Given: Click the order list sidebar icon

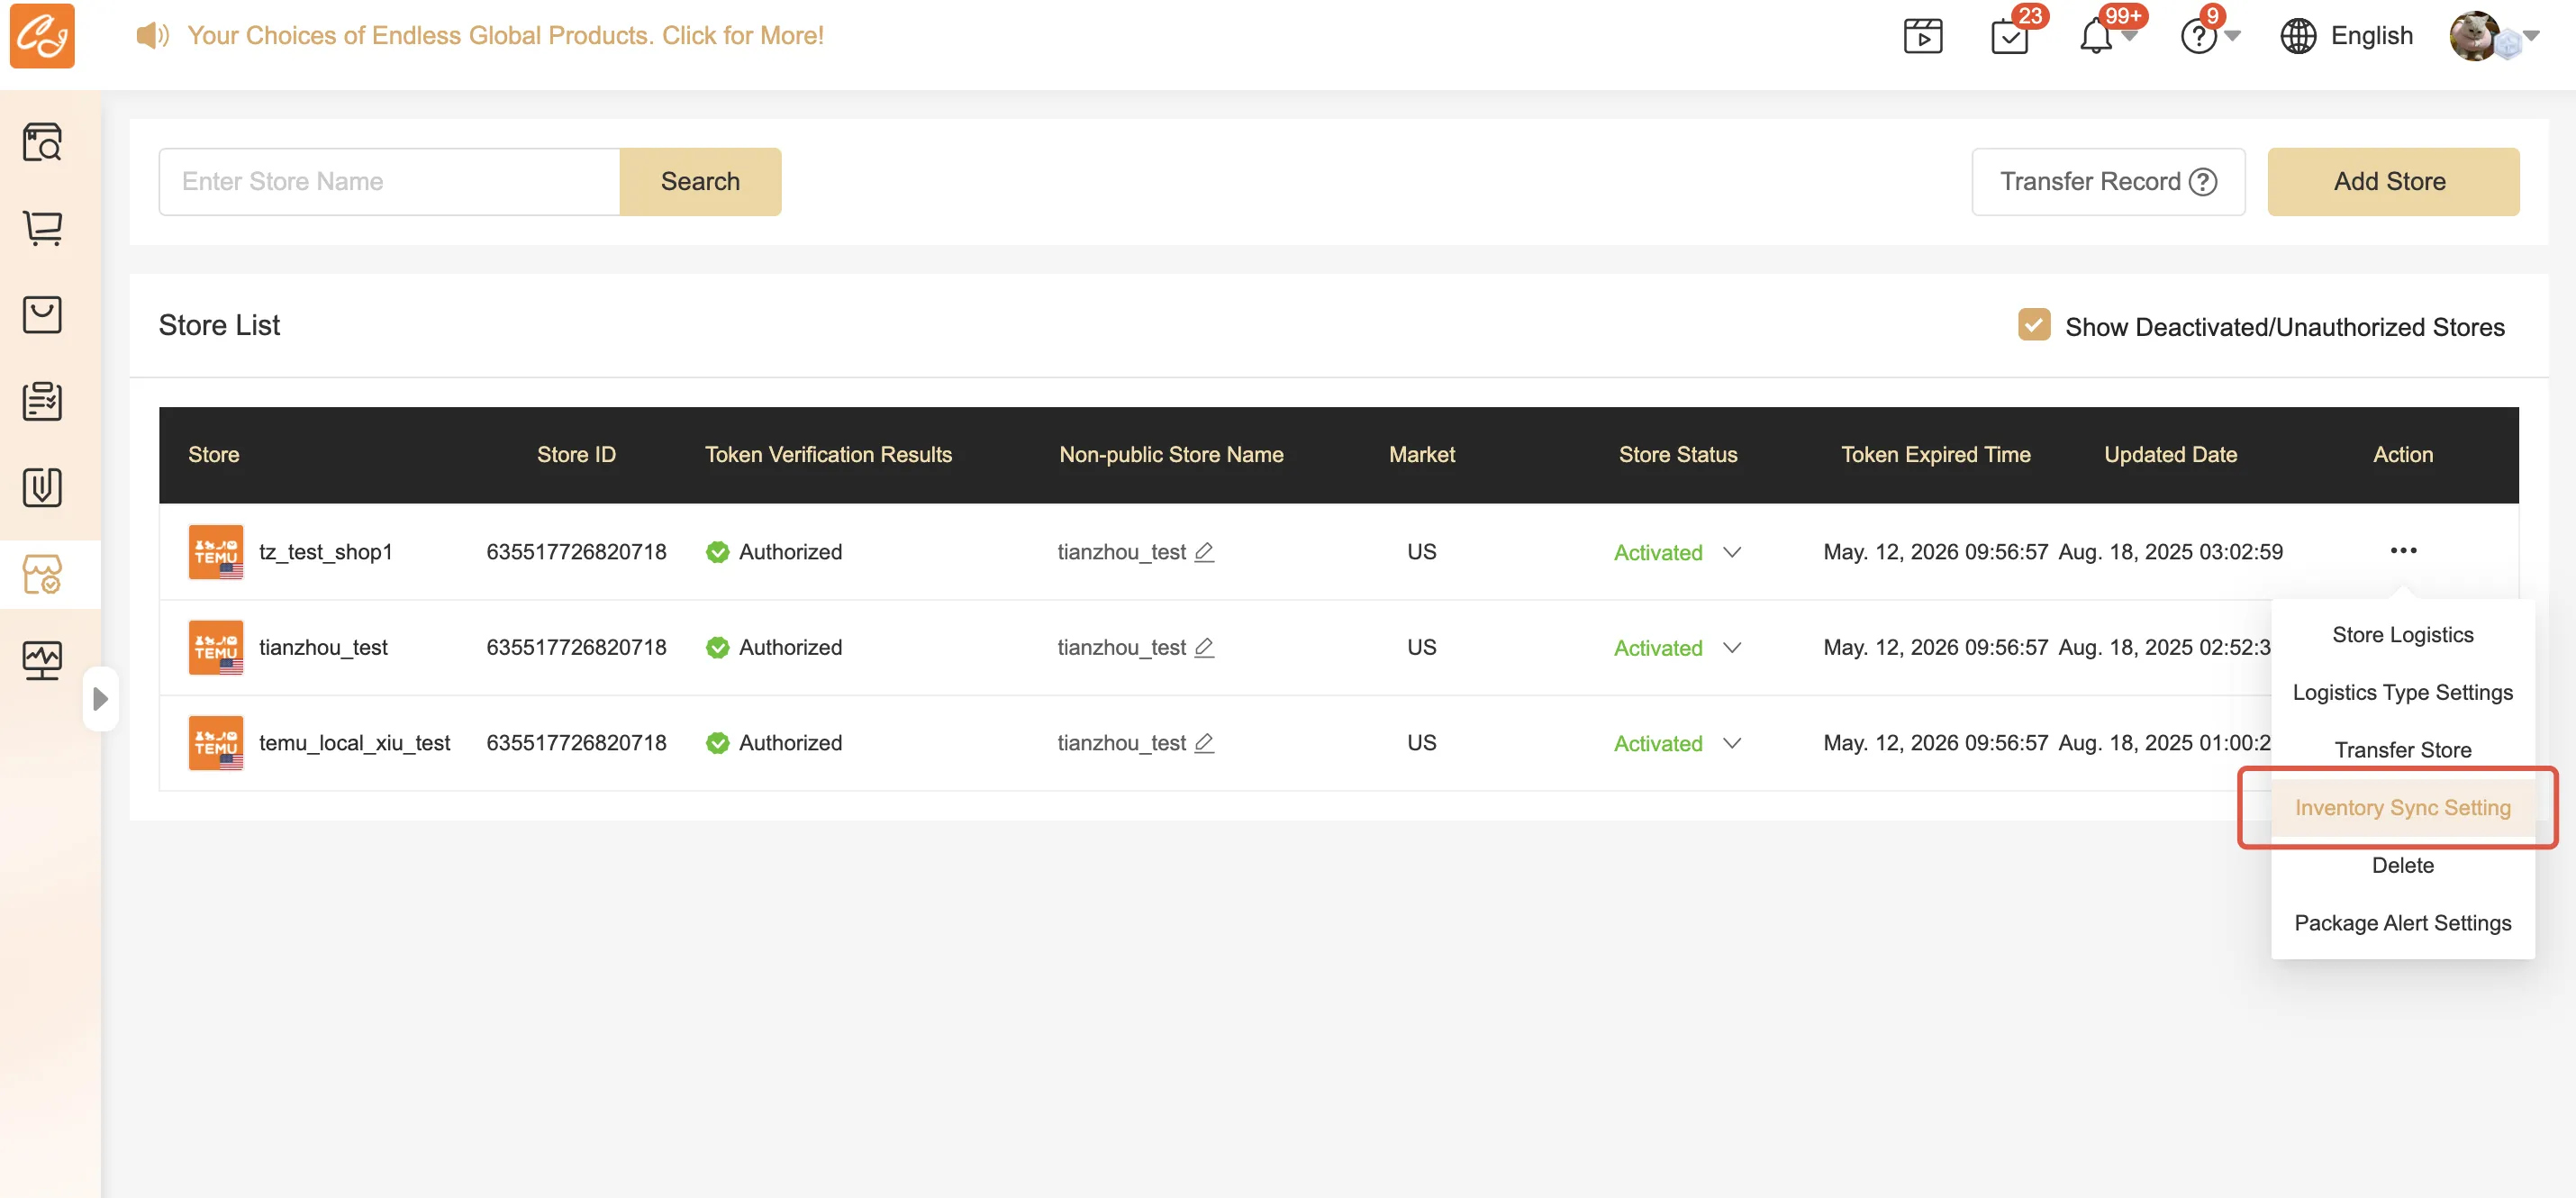Looking at the screenshot, I should pyautogui.click(x=42, y=401).
